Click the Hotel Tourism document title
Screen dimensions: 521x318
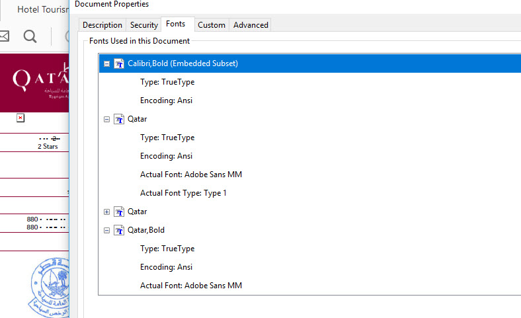tap(43, 9)
